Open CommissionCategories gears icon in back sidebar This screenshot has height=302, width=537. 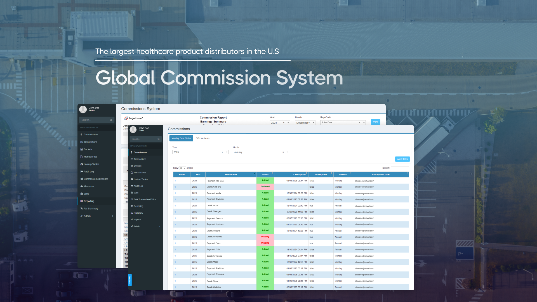[82, 179]
